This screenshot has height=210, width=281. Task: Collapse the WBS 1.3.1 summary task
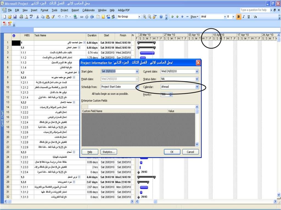click(74, 182)
